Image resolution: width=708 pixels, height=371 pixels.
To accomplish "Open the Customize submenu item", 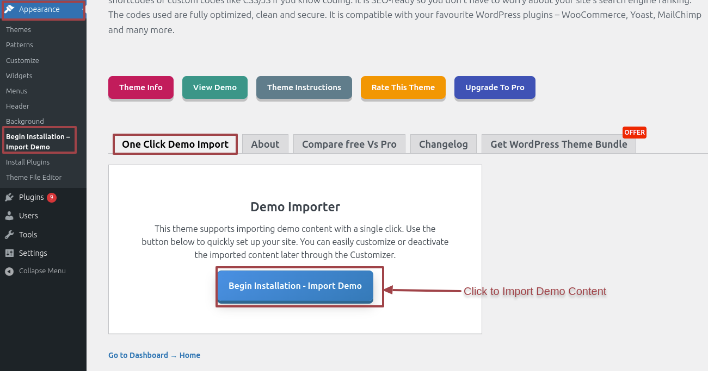I will pos(22,60).
